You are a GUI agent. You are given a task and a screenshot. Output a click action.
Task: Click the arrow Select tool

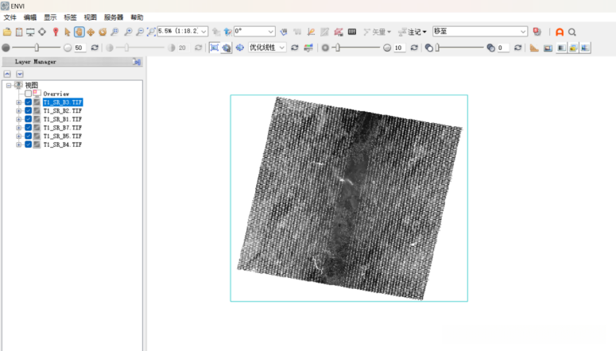[68, 32]
